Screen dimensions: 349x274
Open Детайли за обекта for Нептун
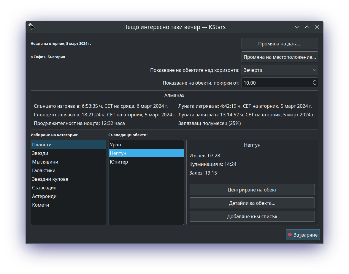point(252,203)
